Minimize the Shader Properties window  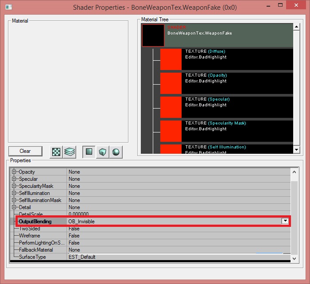tap(268, 6)
